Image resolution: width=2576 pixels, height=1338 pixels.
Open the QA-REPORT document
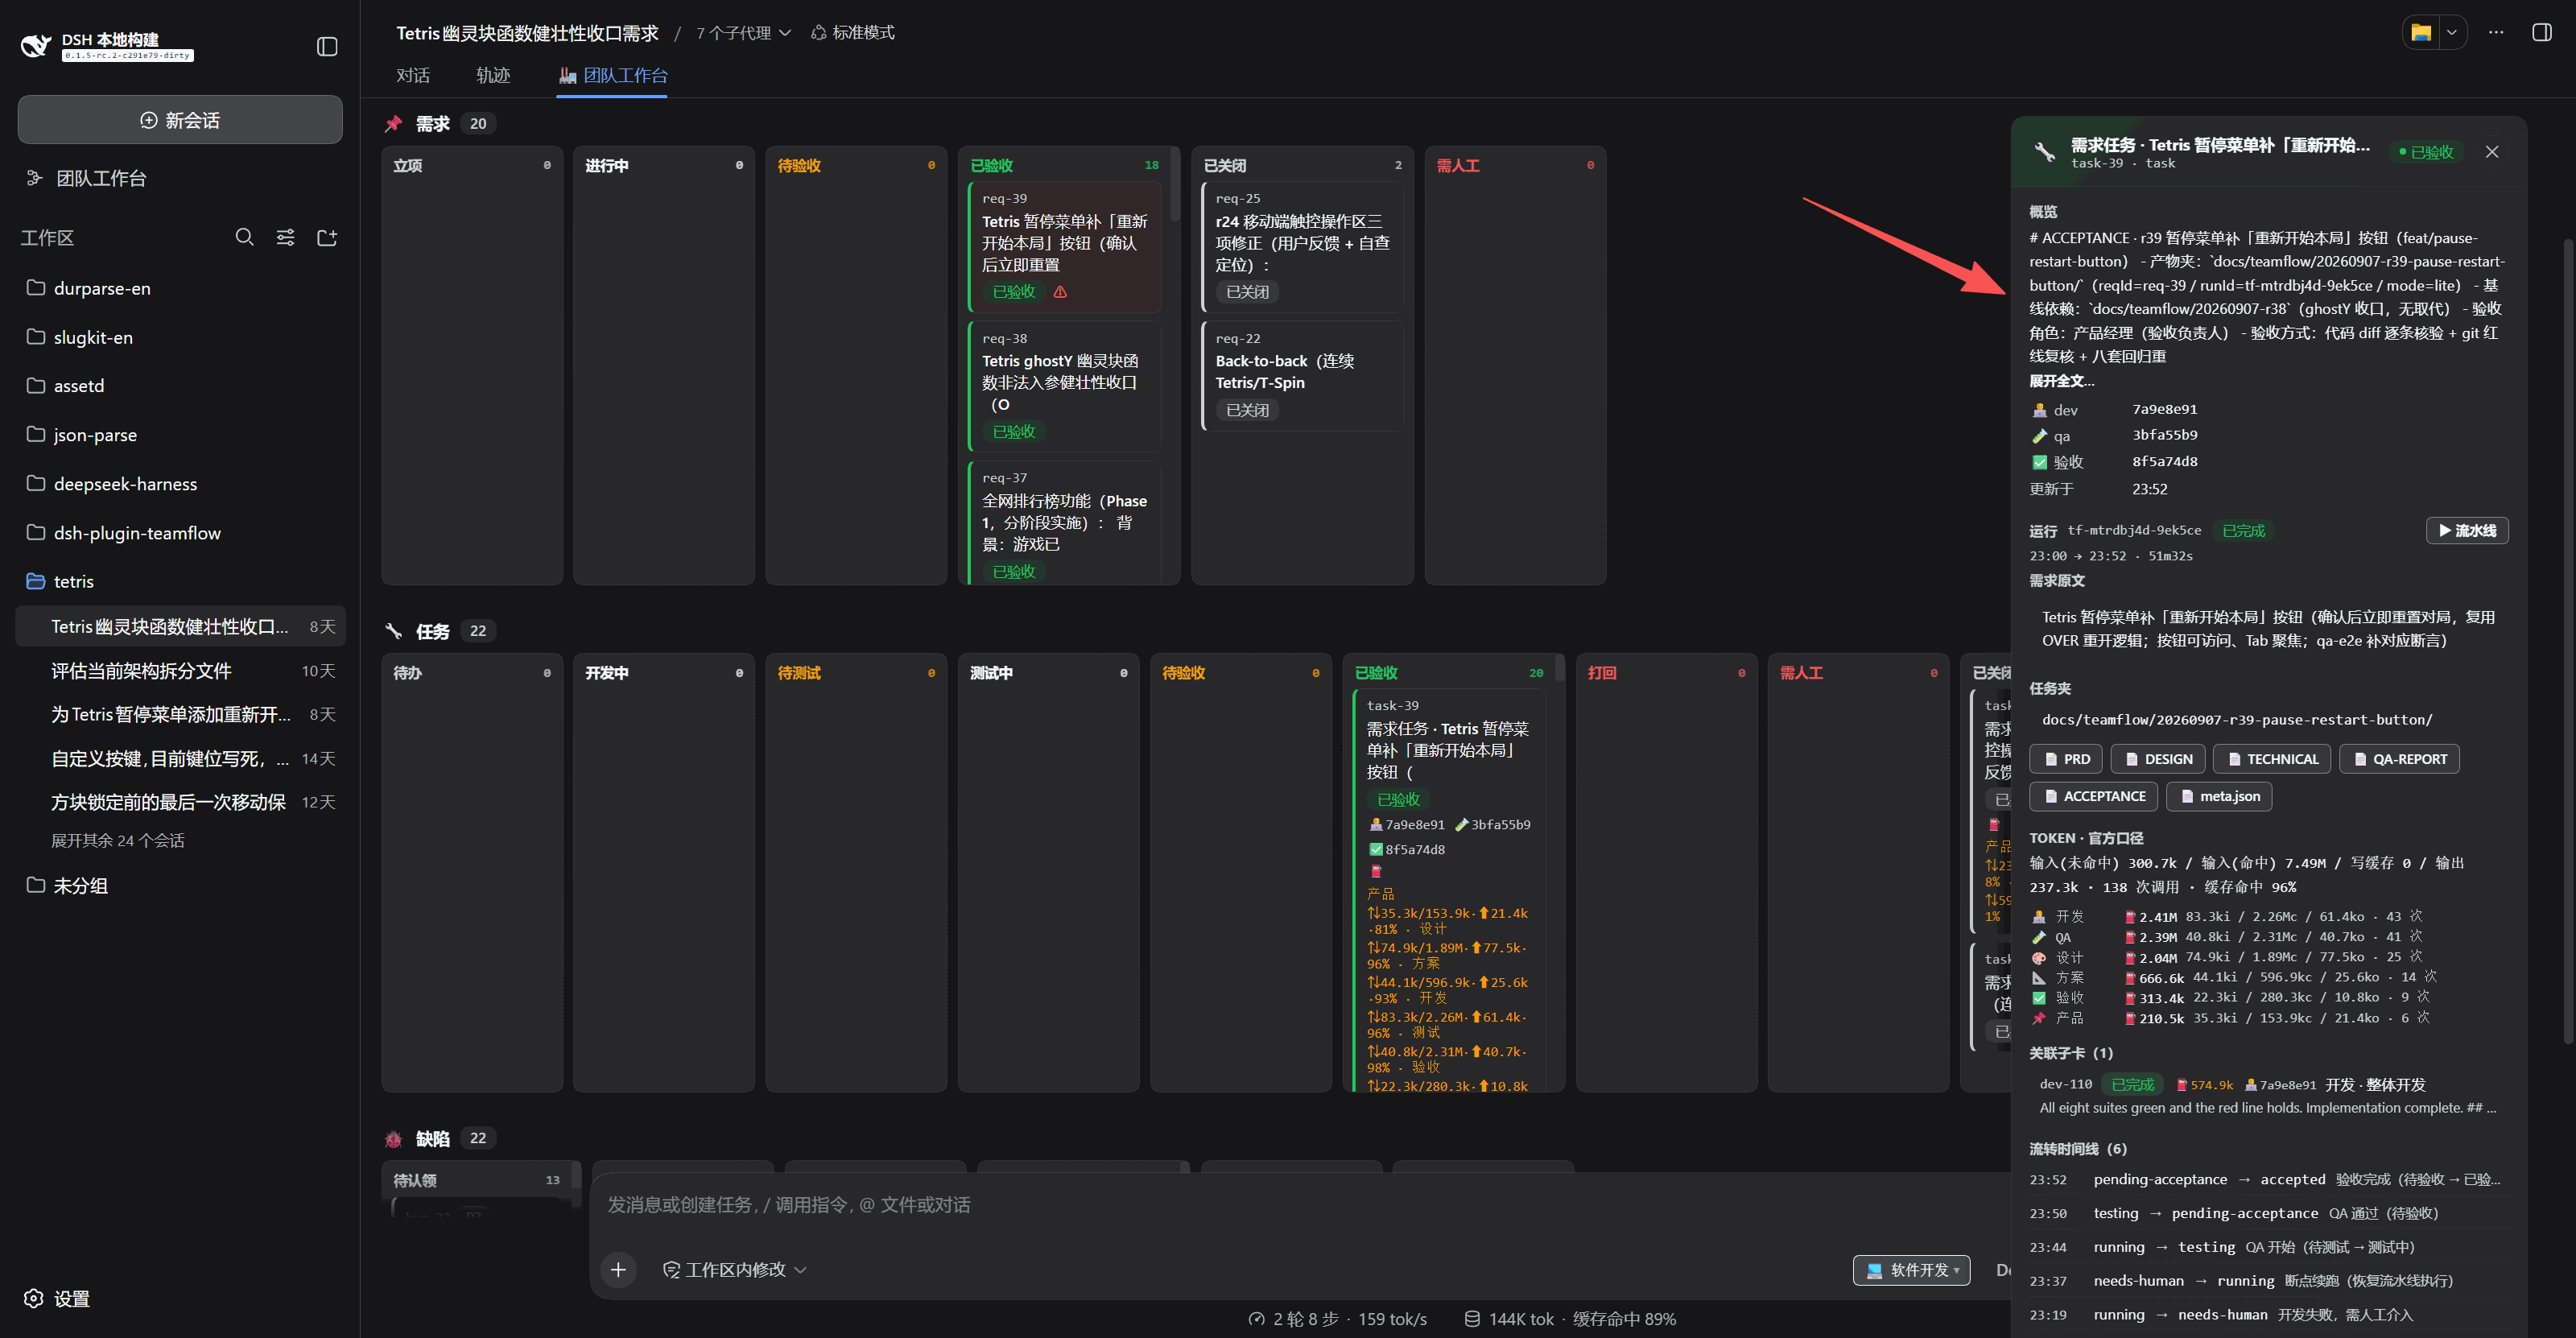(2399, 759)
